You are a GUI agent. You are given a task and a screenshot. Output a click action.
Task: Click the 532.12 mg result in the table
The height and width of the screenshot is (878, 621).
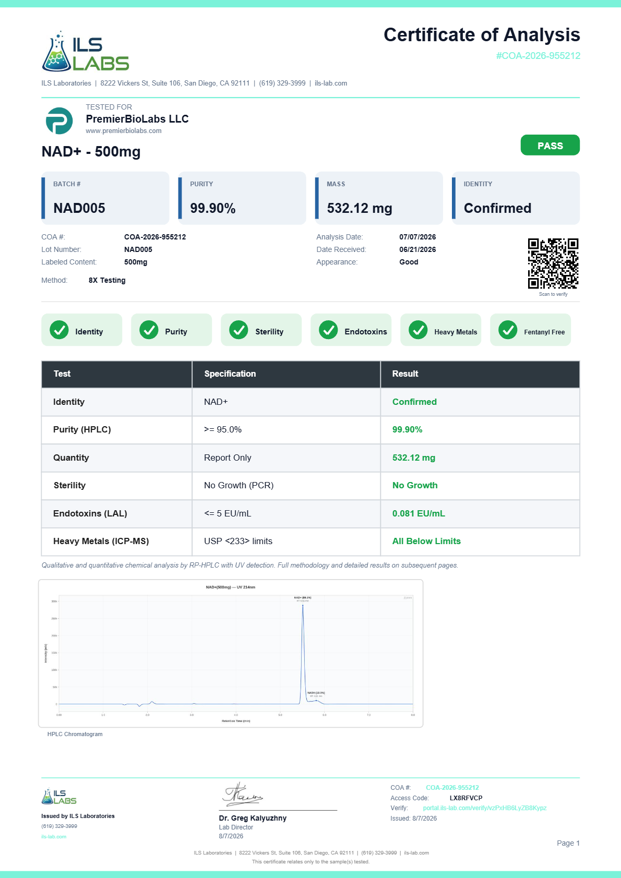414,458
